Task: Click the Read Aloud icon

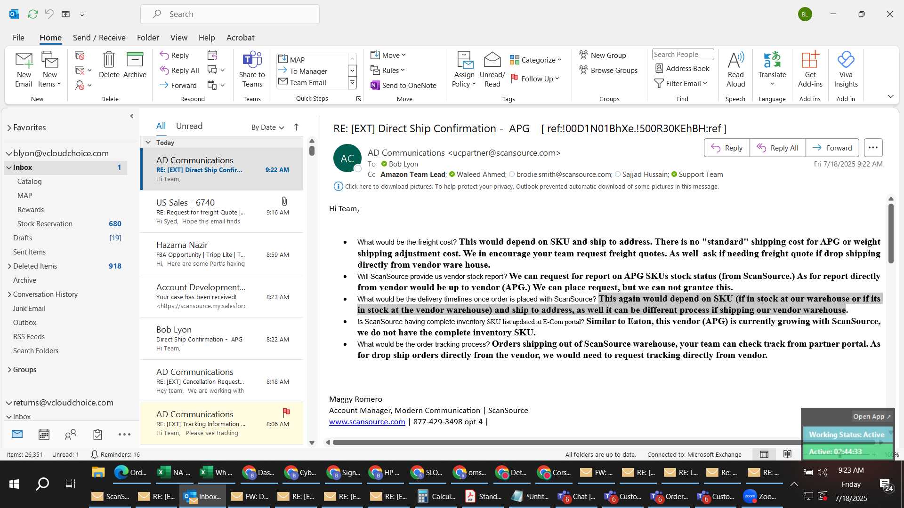Action: click(735, 70)
